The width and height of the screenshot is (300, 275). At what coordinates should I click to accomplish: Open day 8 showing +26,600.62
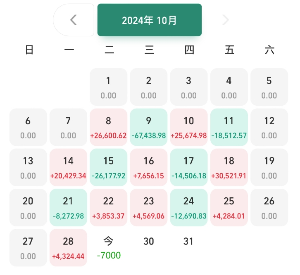tap(109, 127)
